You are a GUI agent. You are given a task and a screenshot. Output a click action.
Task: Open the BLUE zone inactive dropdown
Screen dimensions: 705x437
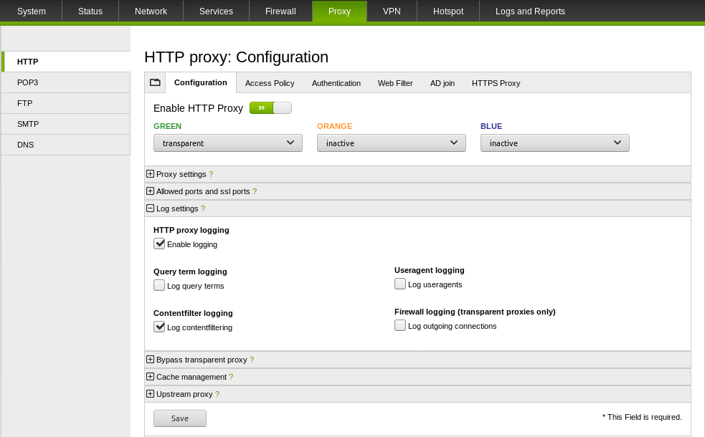point(554,143)
